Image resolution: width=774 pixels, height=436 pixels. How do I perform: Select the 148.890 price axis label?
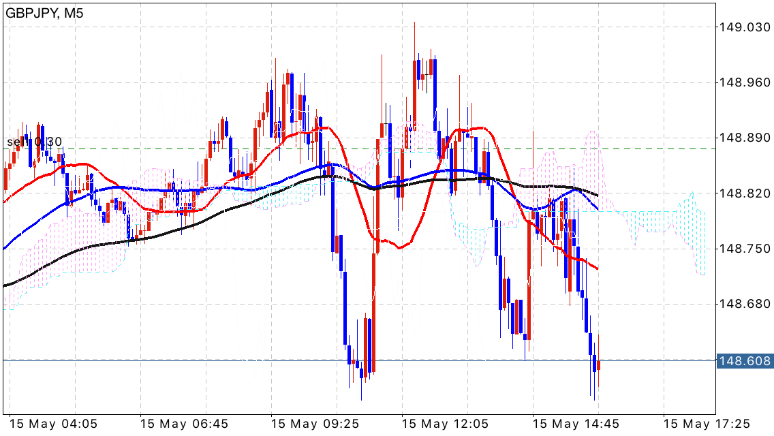click(x=745, y=138)
